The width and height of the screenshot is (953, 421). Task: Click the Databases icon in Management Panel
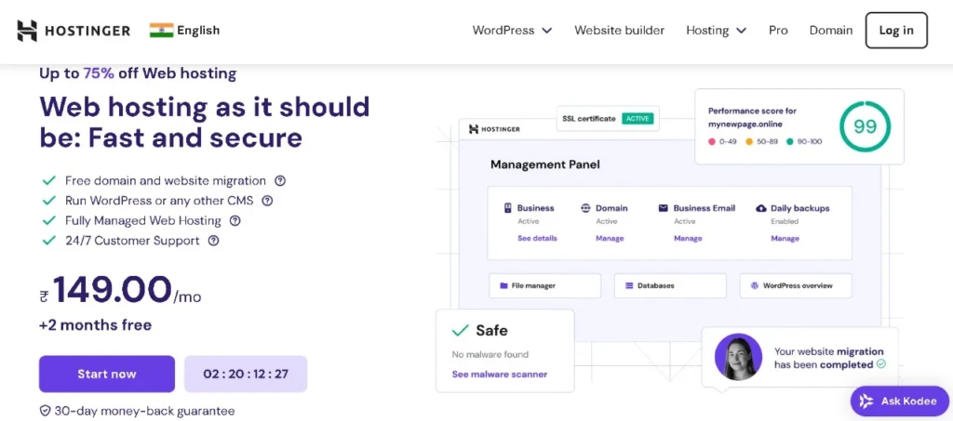tap(629, 285)
